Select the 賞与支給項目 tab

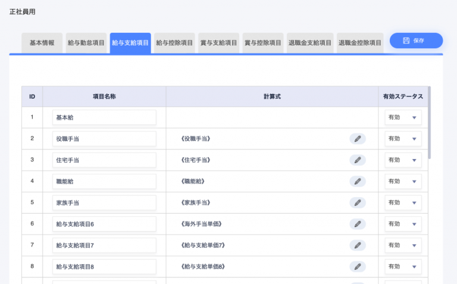[218, 43]
